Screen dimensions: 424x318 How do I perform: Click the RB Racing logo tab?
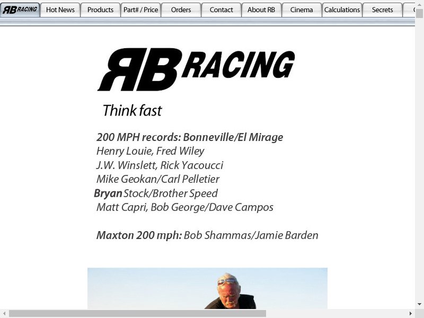(20, 10)
